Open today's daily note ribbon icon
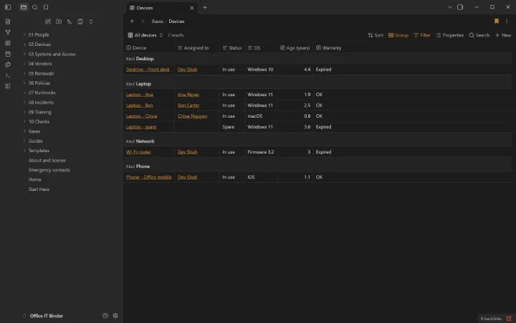Viewport: 516px width, 323px height. [x=8, y=54]
